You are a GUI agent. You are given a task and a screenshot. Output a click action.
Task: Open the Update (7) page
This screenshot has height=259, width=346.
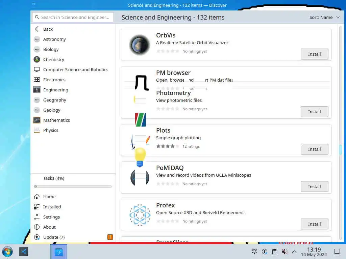73,237
